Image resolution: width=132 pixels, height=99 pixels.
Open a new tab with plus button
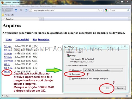click(x=41, y=19)
